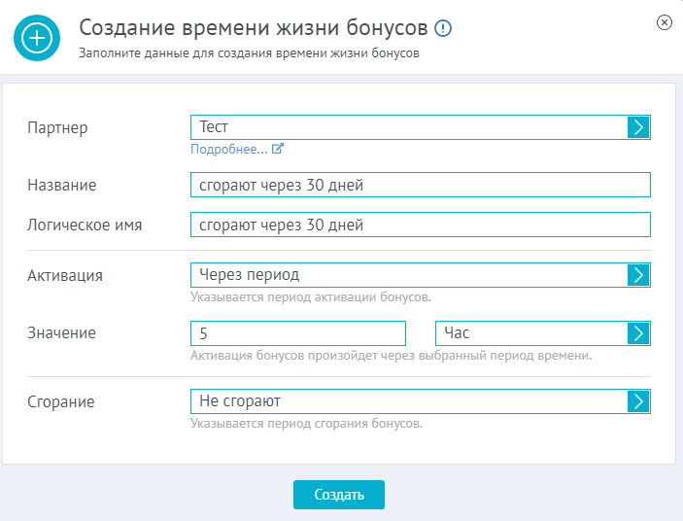683x521 pixels.
Task: Click the Через период activation field
Action: point(409,275)
